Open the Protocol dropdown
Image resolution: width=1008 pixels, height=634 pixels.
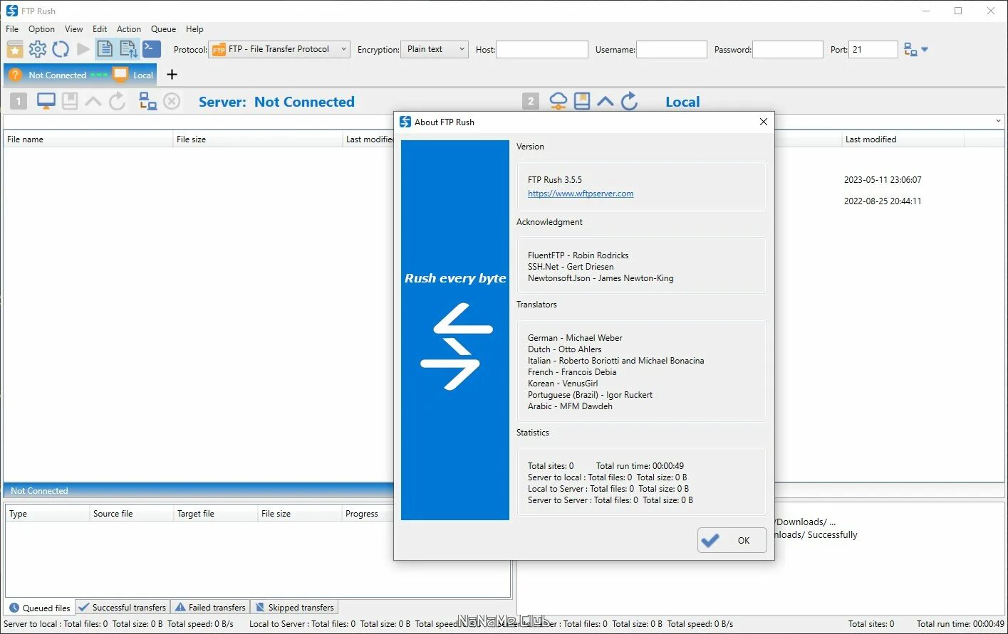(279, 49)
